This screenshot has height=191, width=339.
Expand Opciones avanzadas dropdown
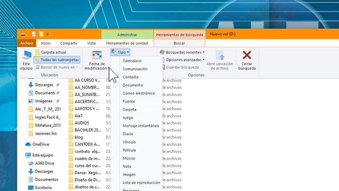pyautogui.click(x=183, y=60)
